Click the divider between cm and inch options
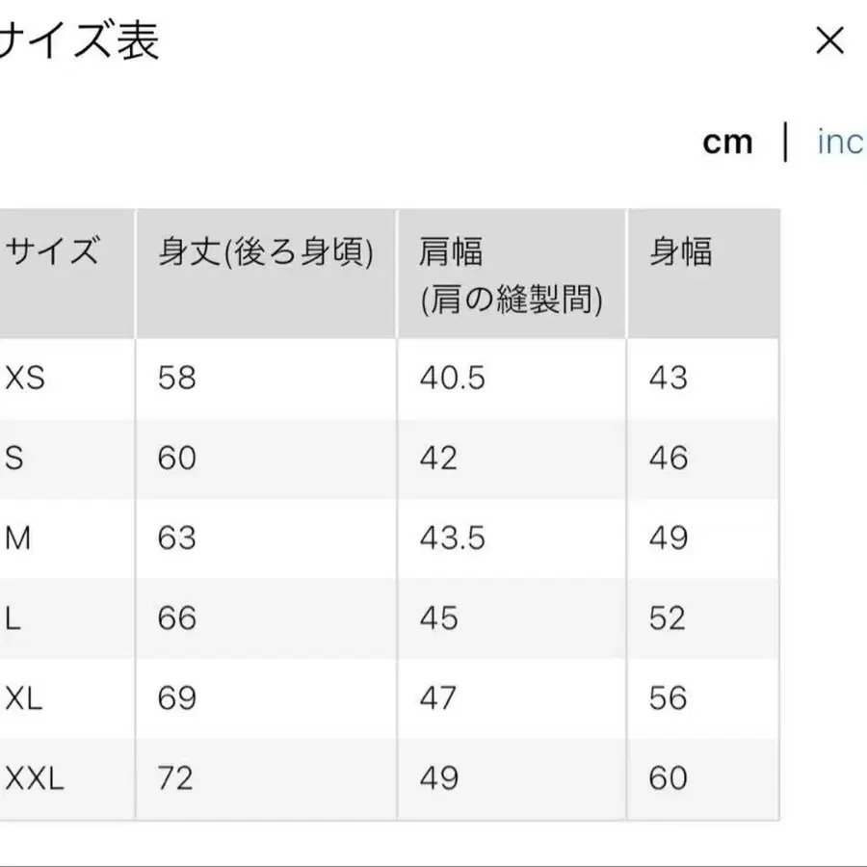The width and height of the screenshot is (867, 867). [784, 142]
